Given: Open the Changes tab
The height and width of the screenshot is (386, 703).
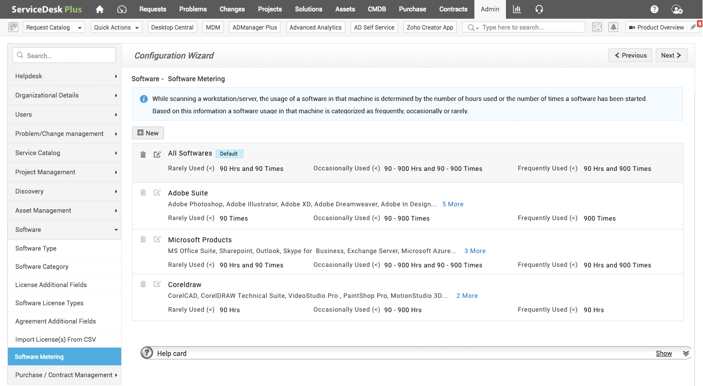Looking at the screenshot, I should coord(232,9).
